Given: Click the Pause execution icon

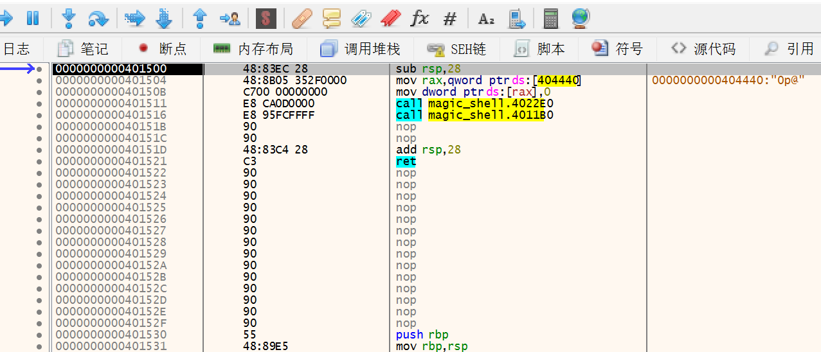Looking at the screenshot, I should tap(32, 19).
